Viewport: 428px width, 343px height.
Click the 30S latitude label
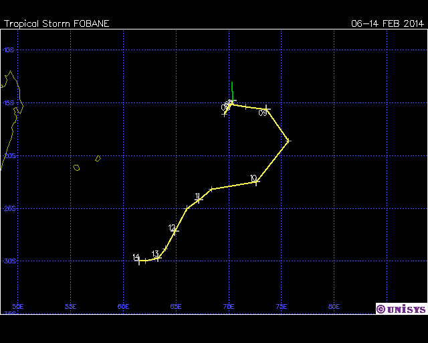click(9, 261)
